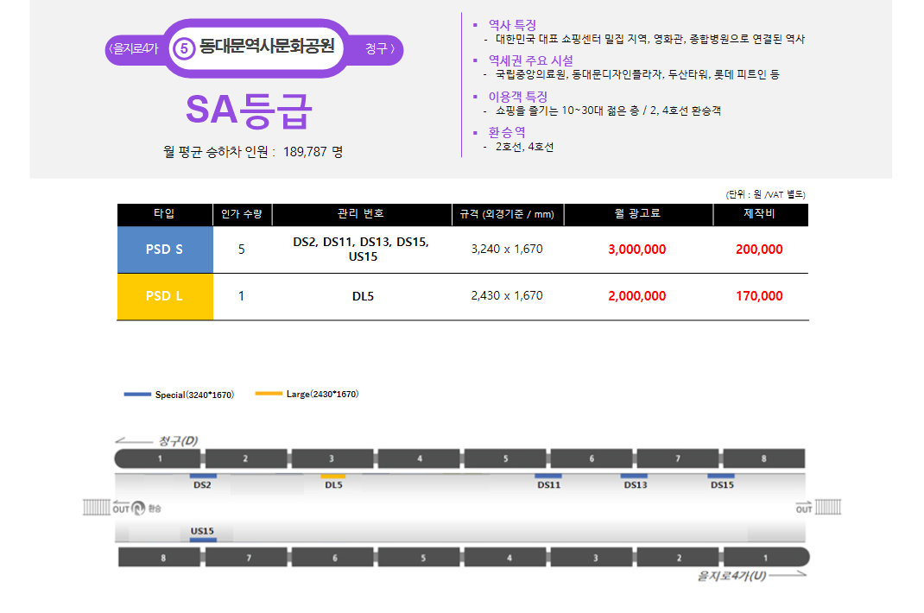
Task: Click the 이용객 특징 heading
Action: tap(517, 97)
